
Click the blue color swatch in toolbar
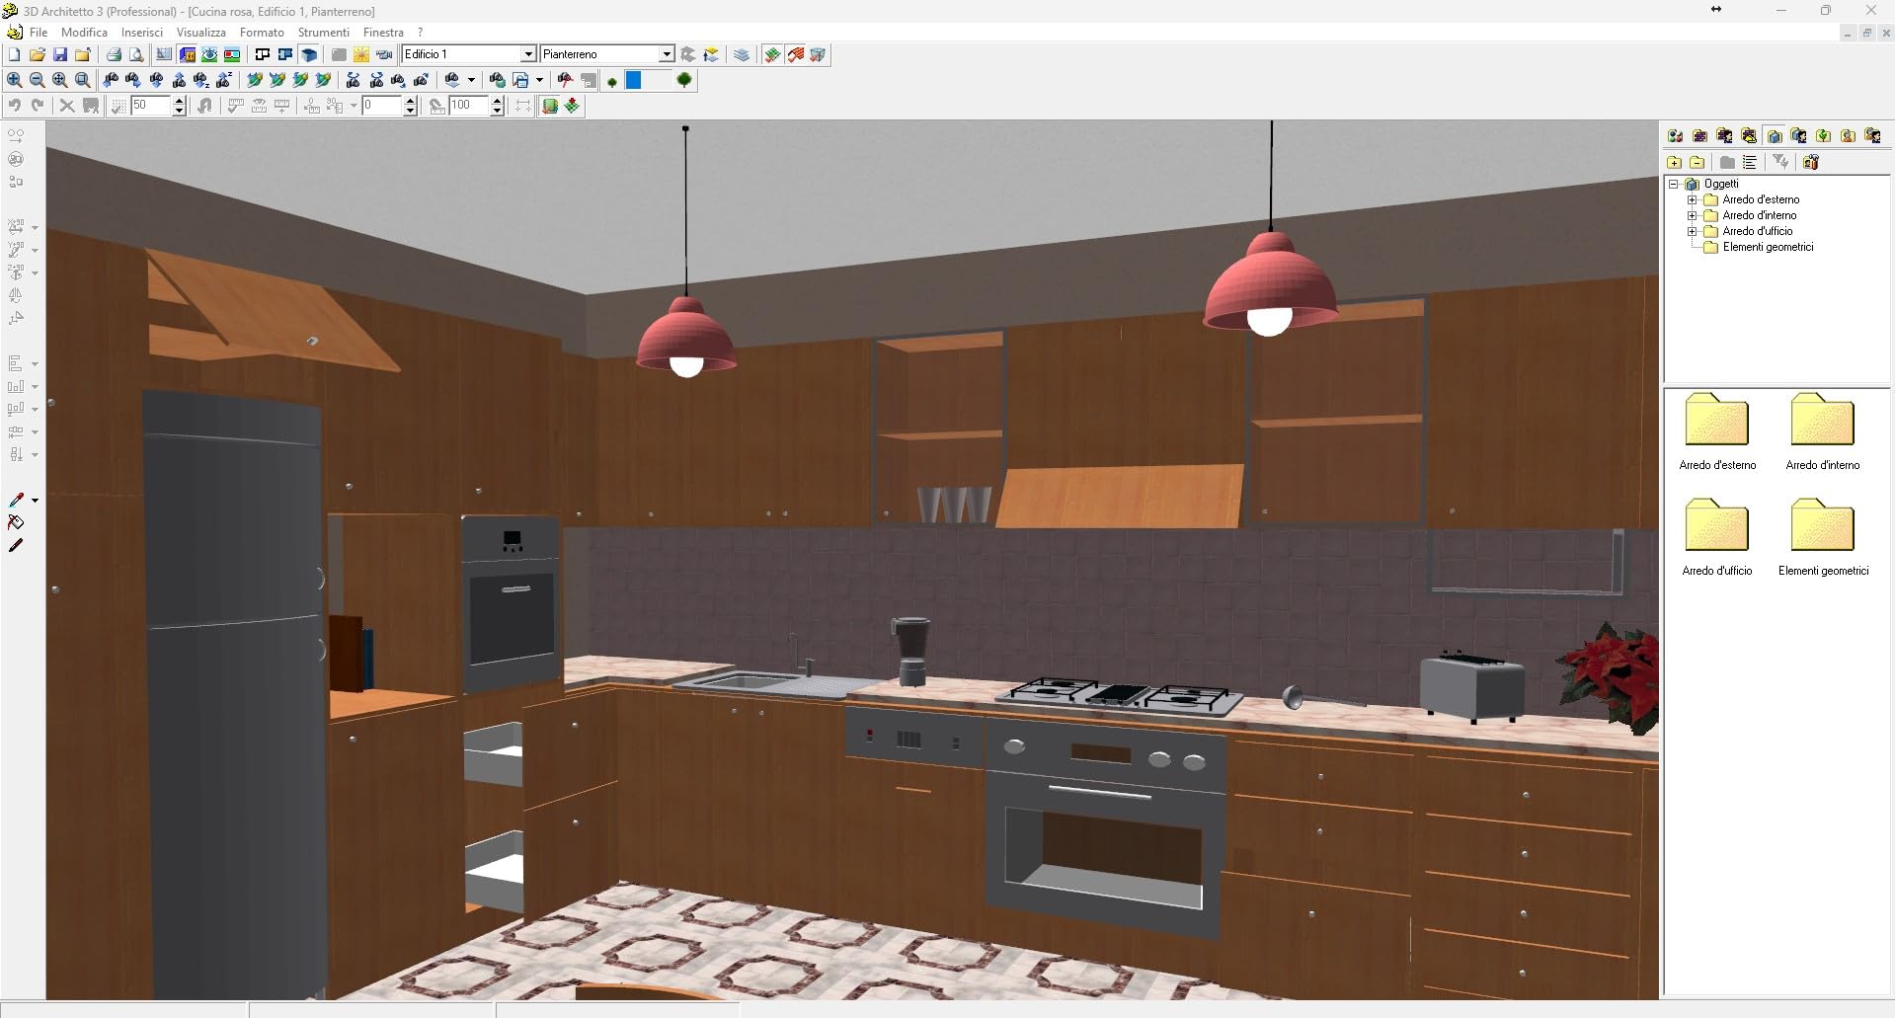click(633, 80)
